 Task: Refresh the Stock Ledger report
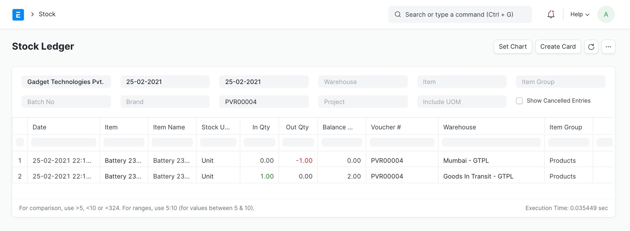(x=591, y=47)
